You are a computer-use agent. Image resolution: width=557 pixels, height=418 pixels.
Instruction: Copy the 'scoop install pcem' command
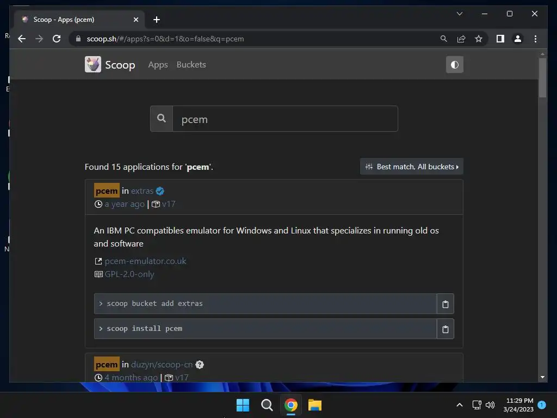445,329
